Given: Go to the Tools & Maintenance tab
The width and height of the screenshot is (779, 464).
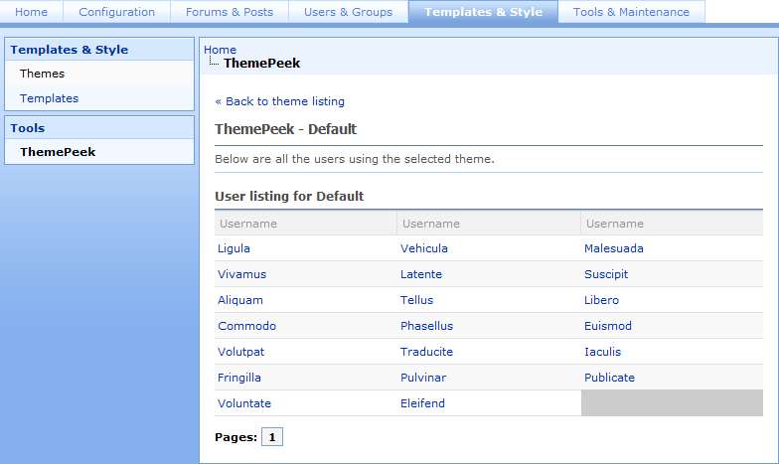Looking at the screenshot, I should (631, 12).
